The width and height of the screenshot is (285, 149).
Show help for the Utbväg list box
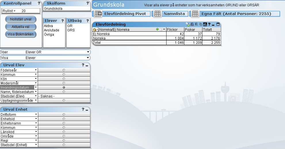click(88, 21)
